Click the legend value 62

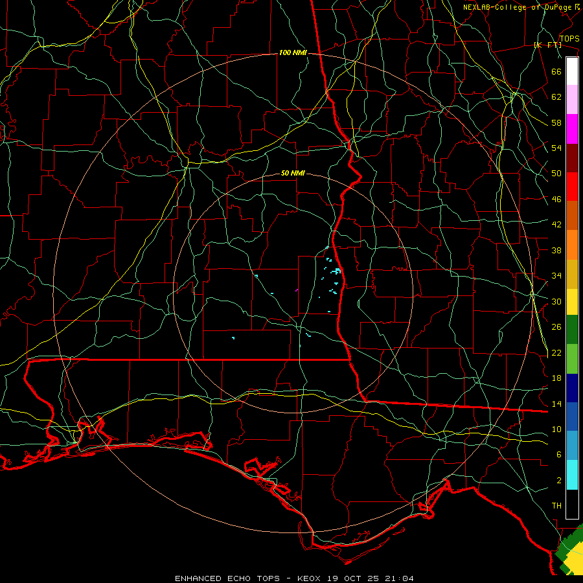[556, 97]
